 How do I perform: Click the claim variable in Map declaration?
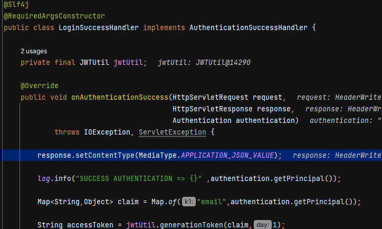[128, 202]
